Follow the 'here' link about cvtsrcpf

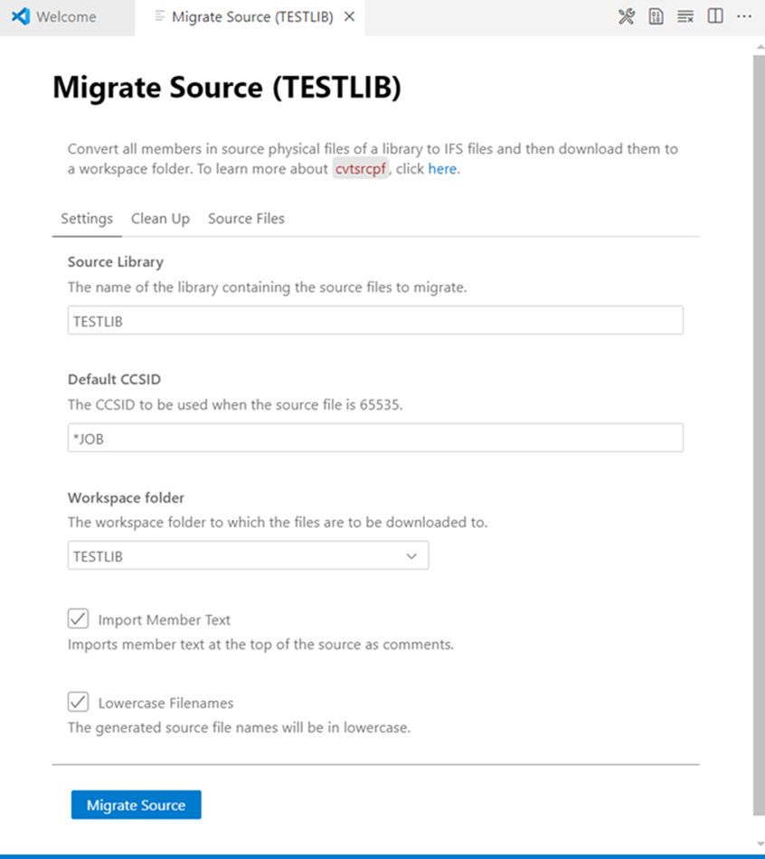pos(442,169)
